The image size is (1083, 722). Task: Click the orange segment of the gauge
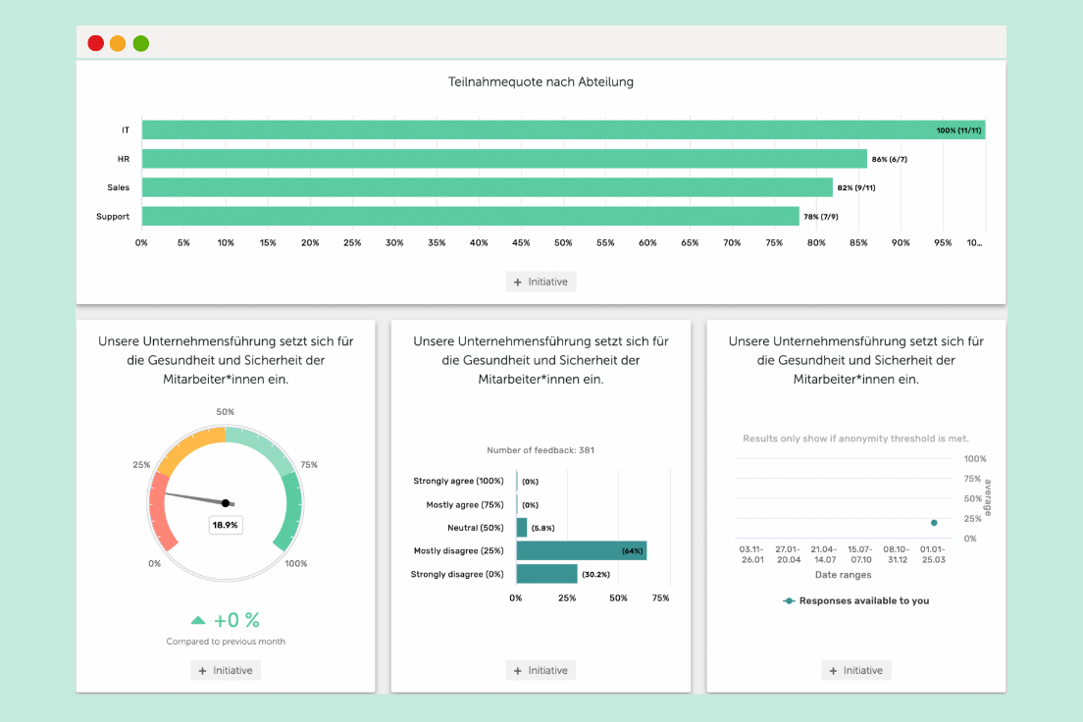(188, 446)
